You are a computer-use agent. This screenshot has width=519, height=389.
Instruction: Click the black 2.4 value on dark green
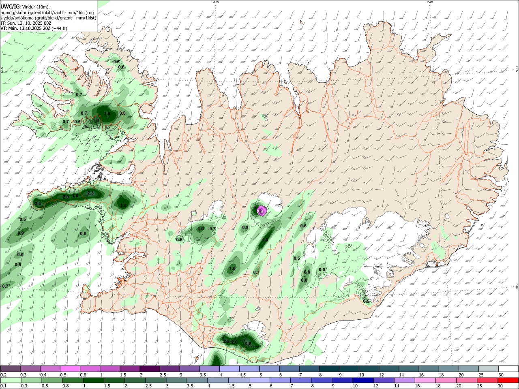[38, 203]
